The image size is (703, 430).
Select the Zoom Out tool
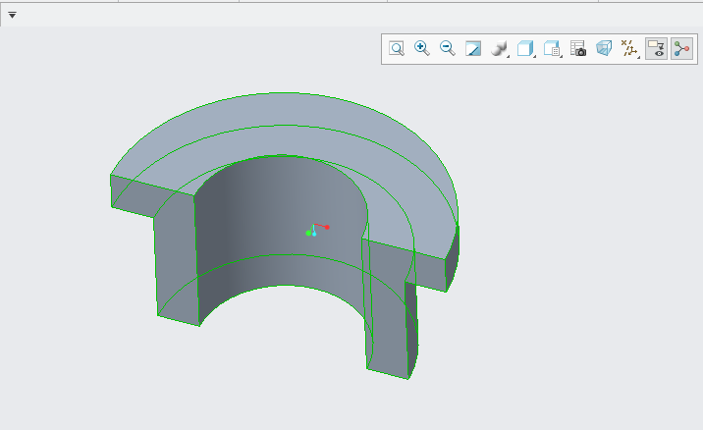click(448, 48)
